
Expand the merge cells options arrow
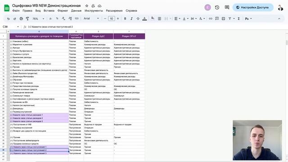point(170,18)
